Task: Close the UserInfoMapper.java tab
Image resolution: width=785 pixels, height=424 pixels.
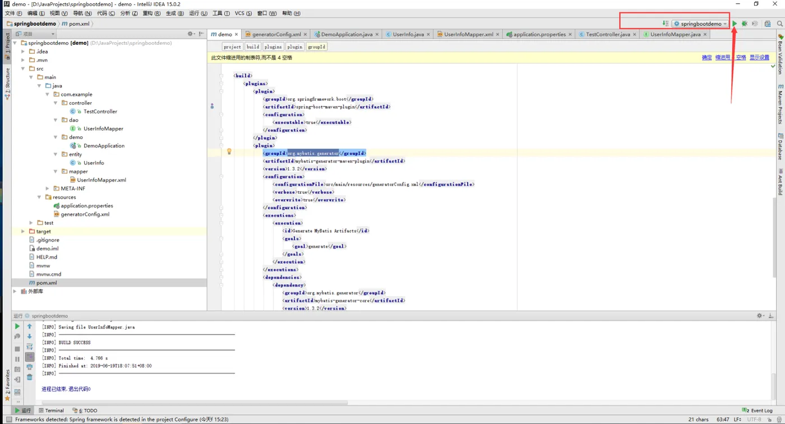Action: [x=705, y=34]
